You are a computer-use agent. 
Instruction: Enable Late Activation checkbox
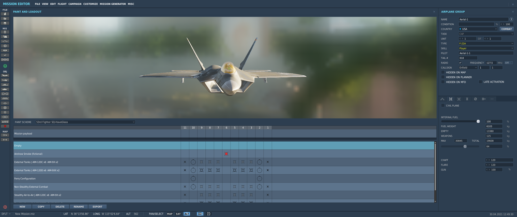[480, 82]
